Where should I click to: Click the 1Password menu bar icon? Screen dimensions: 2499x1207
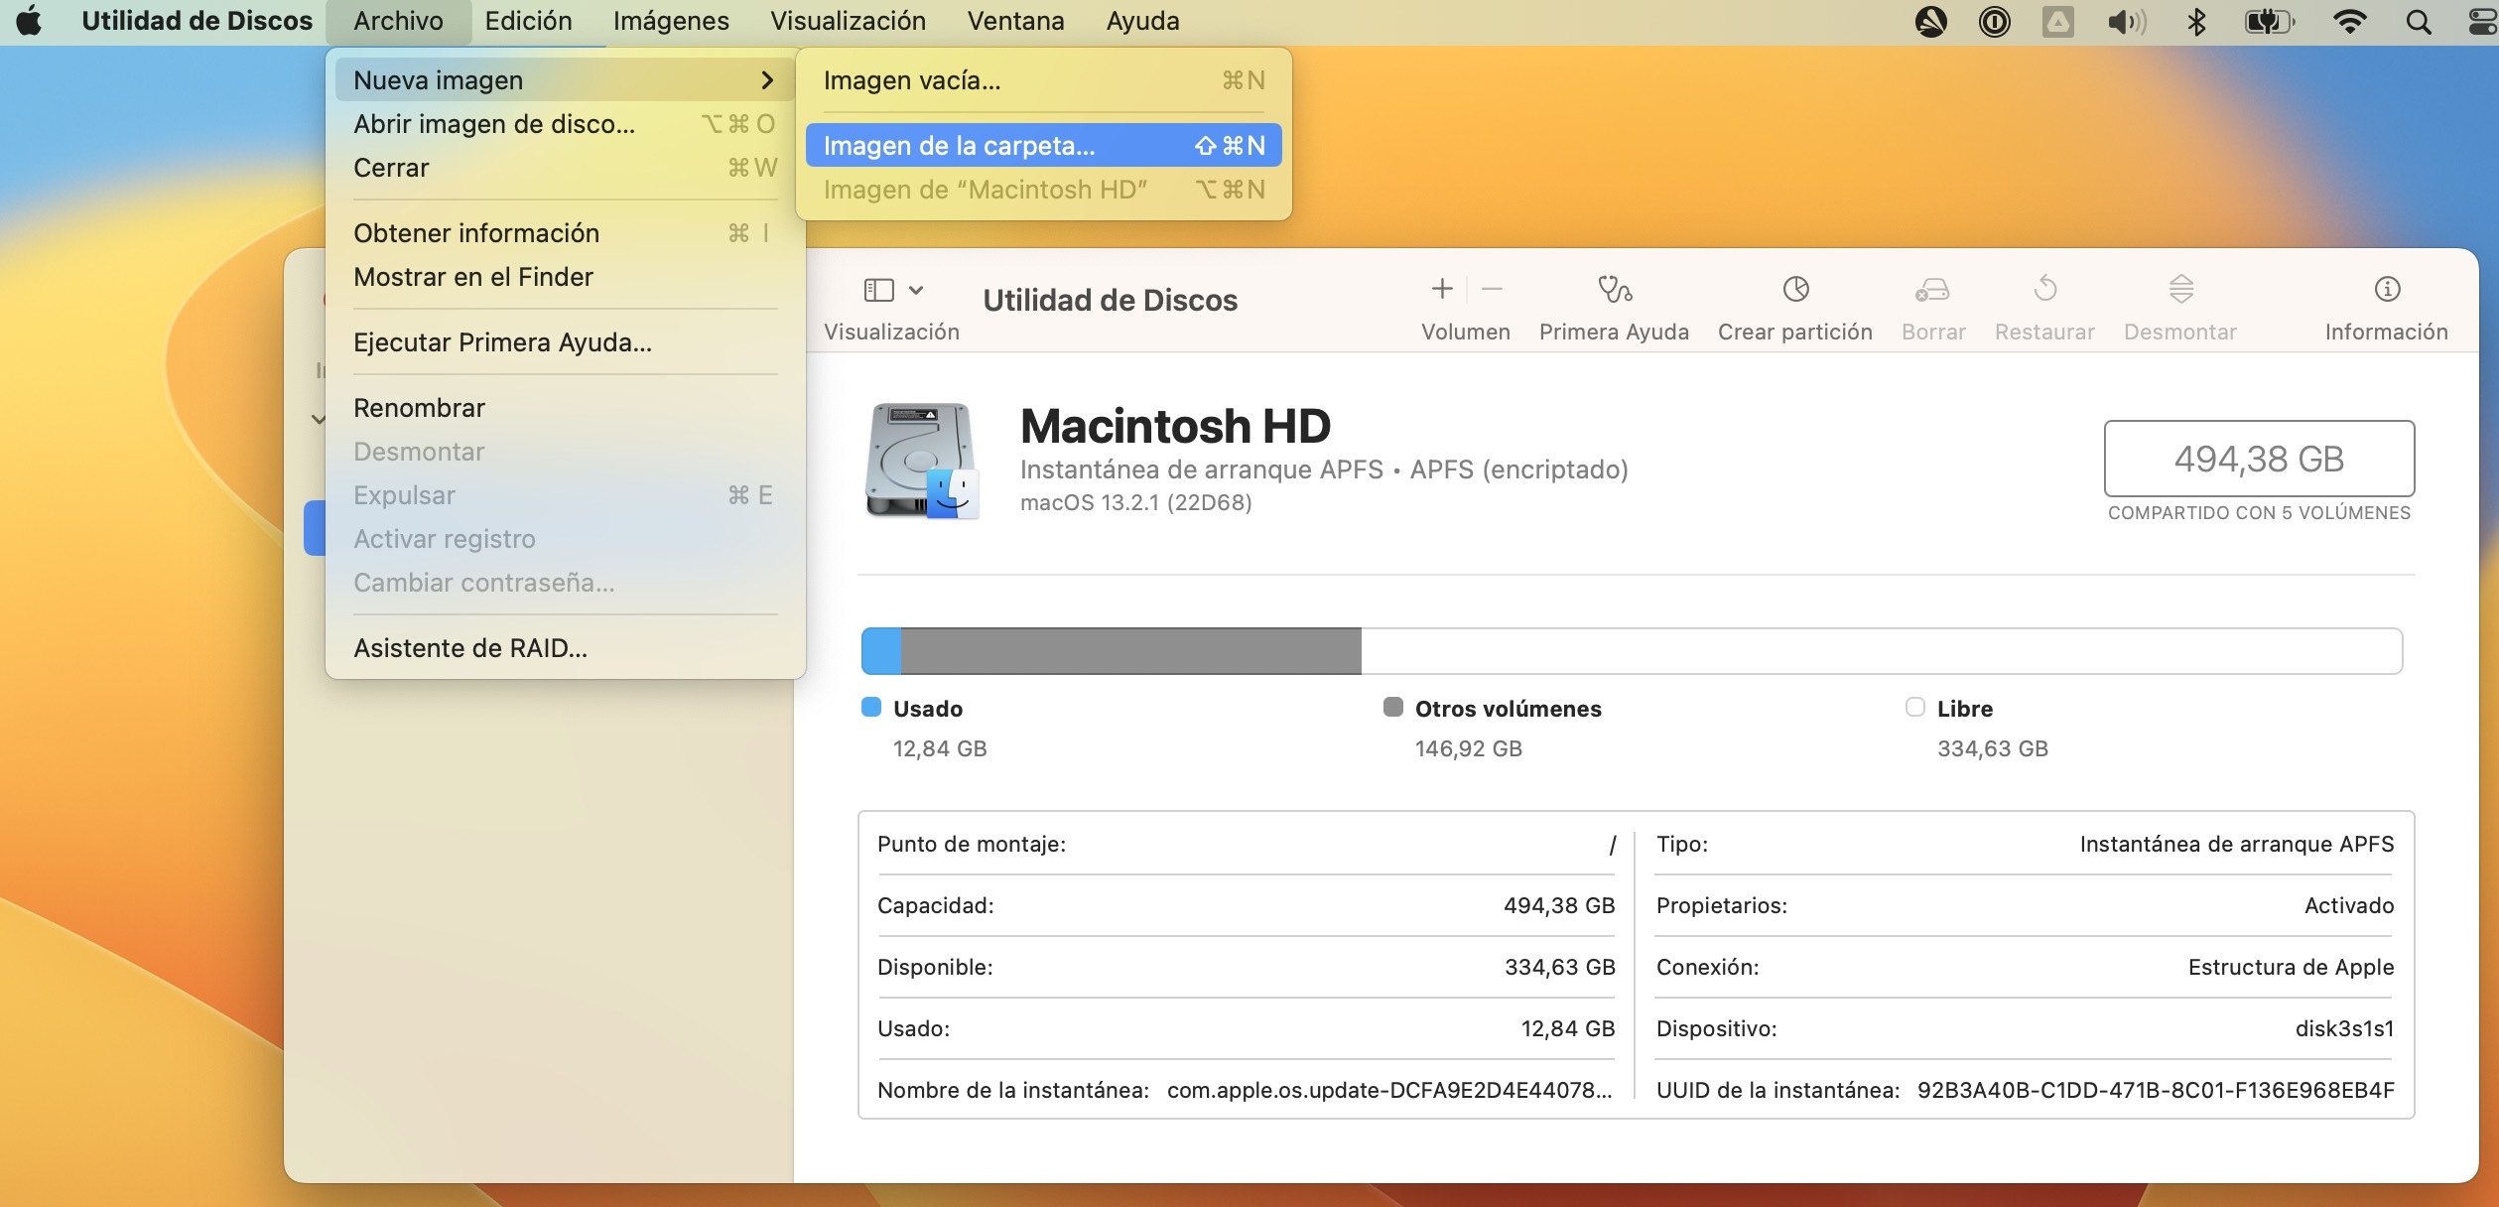tap(1994, 22)
